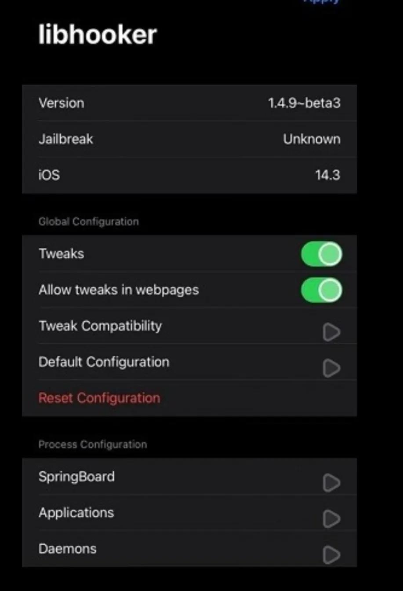
Task: Tap the SpringBoard disclosure triangle
Action: (331, 483)
